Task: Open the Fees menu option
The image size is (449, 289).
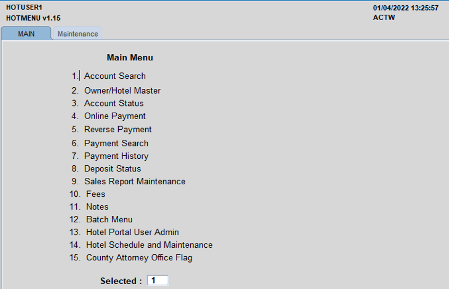Action: point(95,194)
